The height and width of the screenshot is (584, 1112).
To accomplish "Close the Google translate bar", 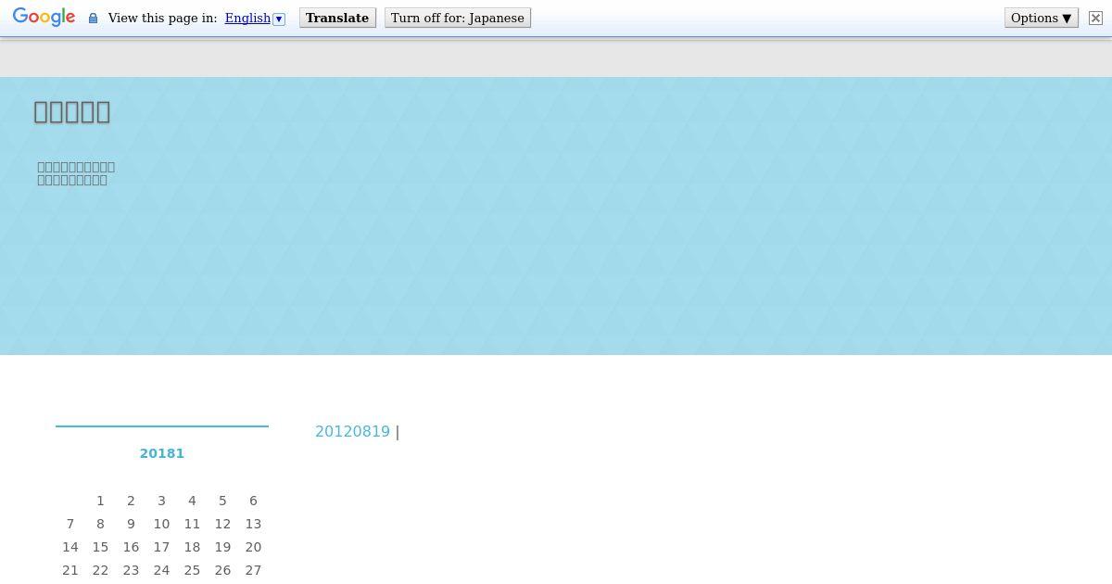I will [x=1095, y=18].
